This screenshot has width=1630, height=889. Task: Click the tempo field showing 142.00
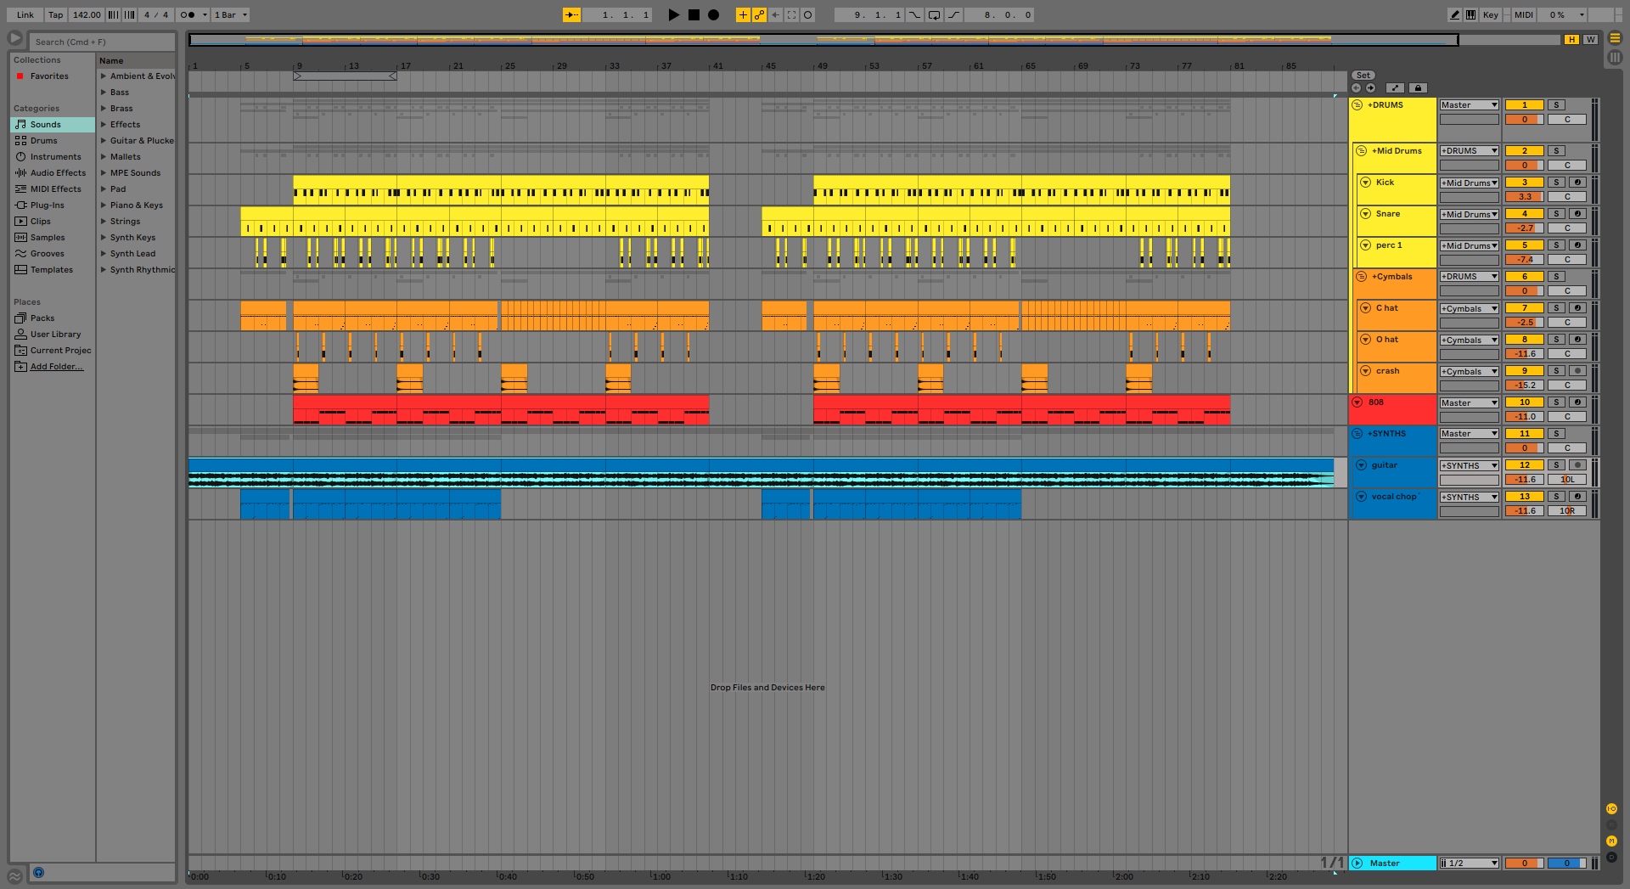click(x=86, y=14)
